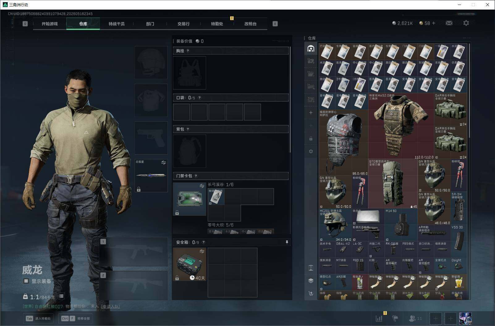Viewport: 495px width, 326px height.
Task: Click the empty chest rig slot
Action: [189, 73]
